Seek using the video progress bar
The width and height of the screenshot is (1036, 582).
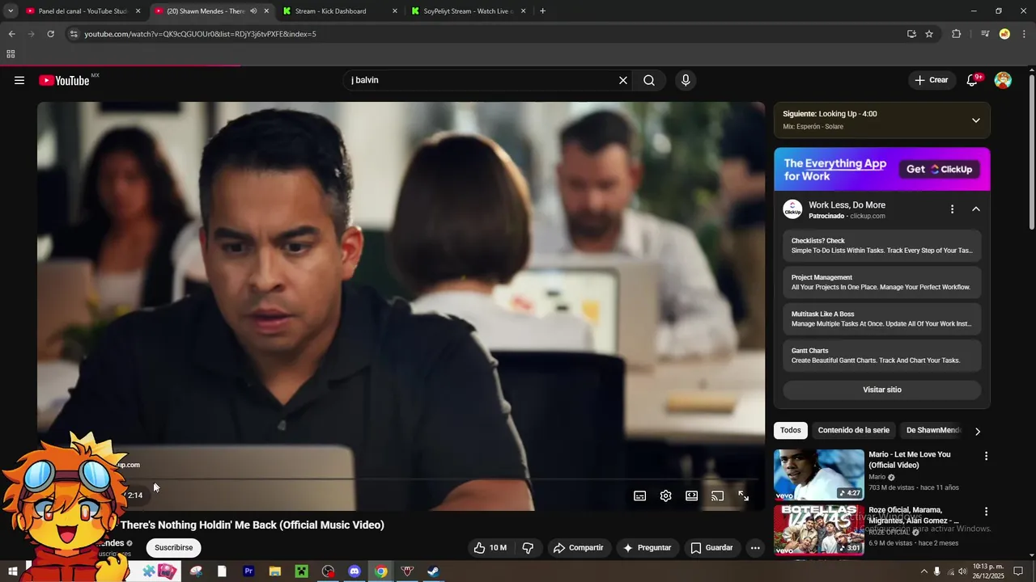tap(401, 479)
